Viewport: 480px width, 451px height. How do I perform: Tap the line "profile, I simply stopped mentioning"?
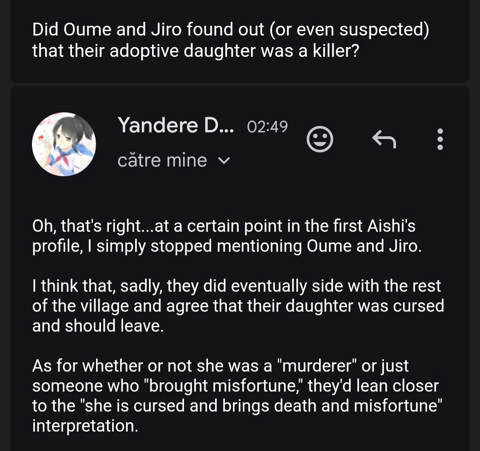[227, 246]
